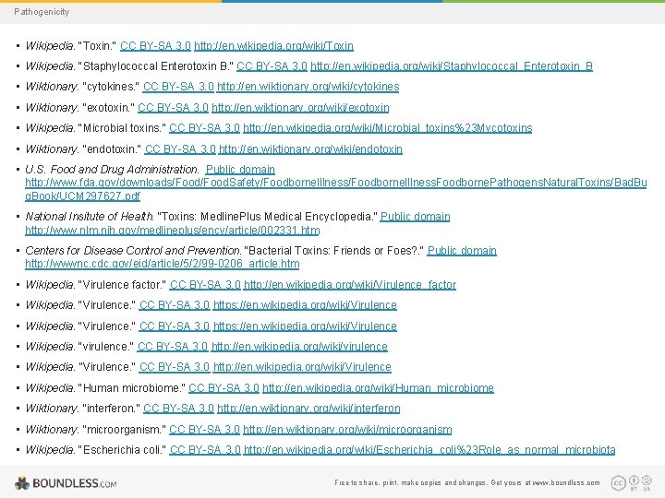Follow the Staphylococcal_Enterotoxin_B Wikipedia URL
This screenshot has width=665, height=498.
[x=452, y=66]
